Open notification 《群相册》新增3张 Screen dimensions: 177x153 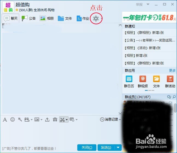pyautogui.click(x=149, y=63)
